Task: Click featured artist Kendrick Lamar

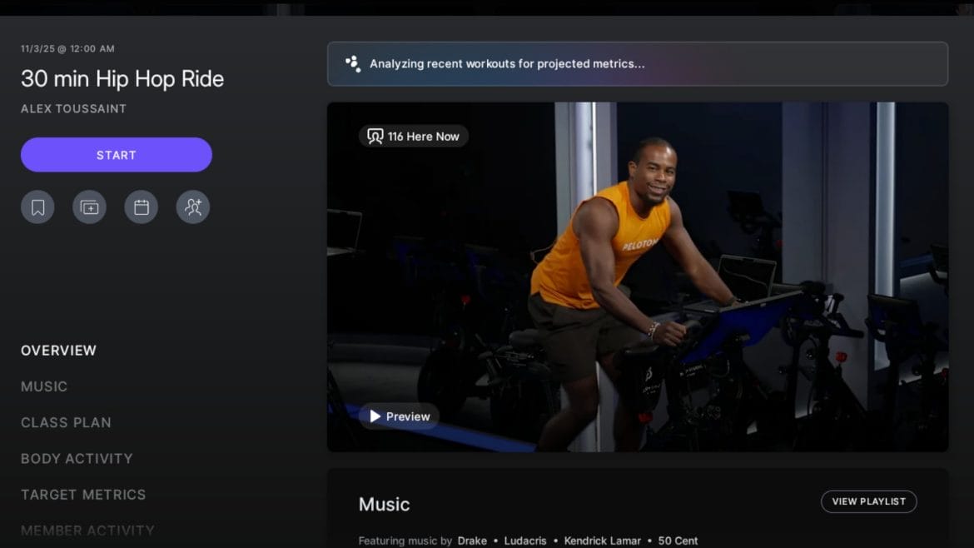Action: click(x=603, y=541)
